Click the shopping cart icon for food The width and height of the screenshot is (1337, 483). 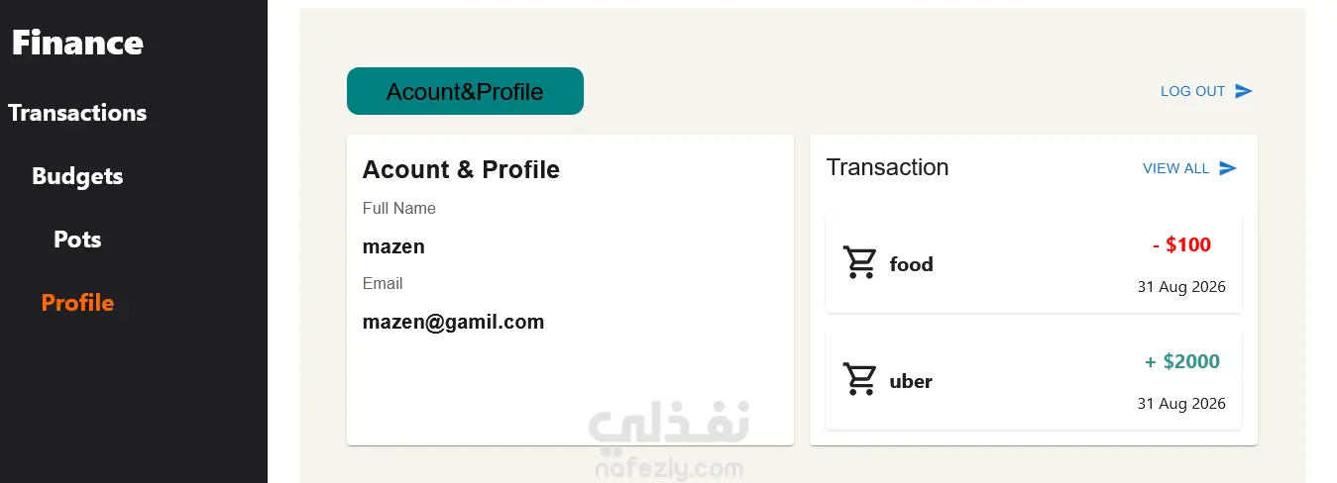859,263
